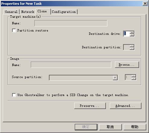
Task: Enable the Partition restore checkbox
Action: coord(14,30)
